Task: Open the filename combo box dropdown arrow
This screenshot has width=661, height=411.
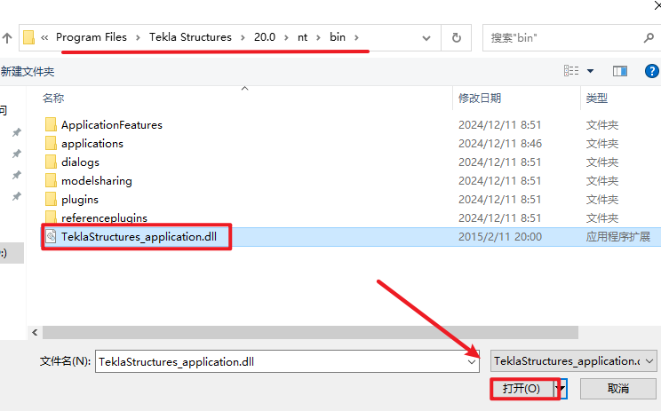Action: 472,361
